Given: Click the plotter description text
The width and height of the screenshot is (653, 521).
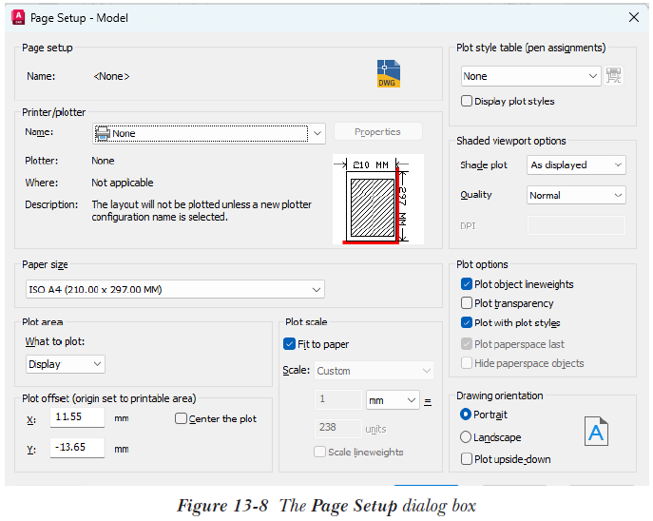Looking at the screenshot, I should pyautogui.click(x=202, y=211).
